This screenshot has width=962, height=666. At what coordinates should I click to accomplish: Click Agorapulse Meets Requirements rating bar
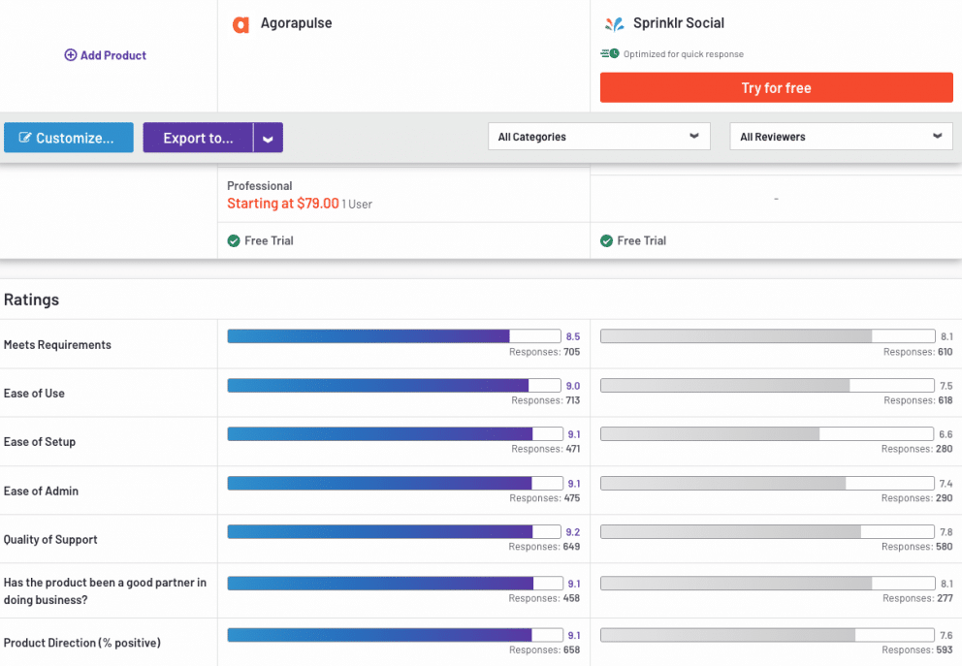point(394,336)
